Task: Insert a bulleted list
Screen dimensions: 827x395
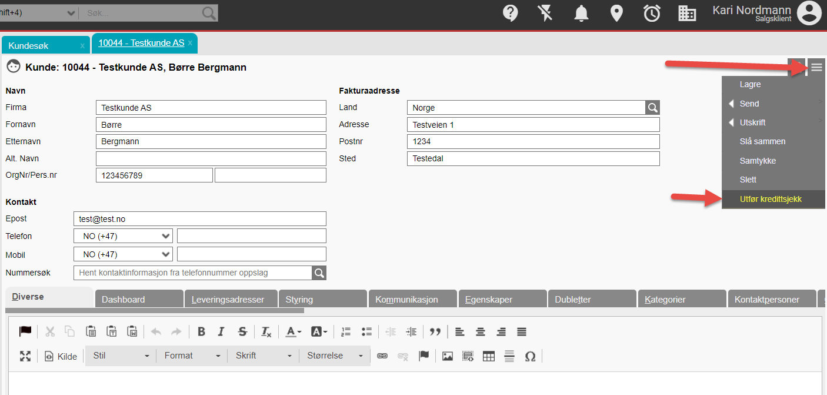Action: (x=366, y=331)
